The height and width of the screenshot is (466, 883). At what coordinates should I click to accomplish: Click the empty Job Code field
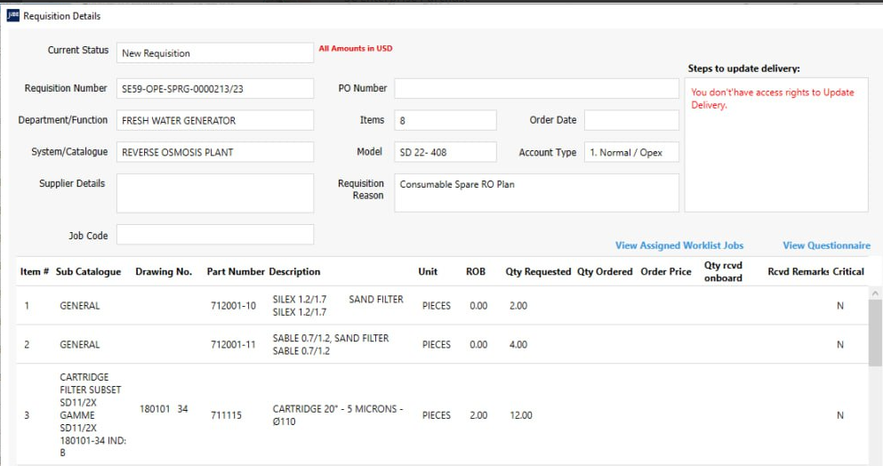[214, 235]
